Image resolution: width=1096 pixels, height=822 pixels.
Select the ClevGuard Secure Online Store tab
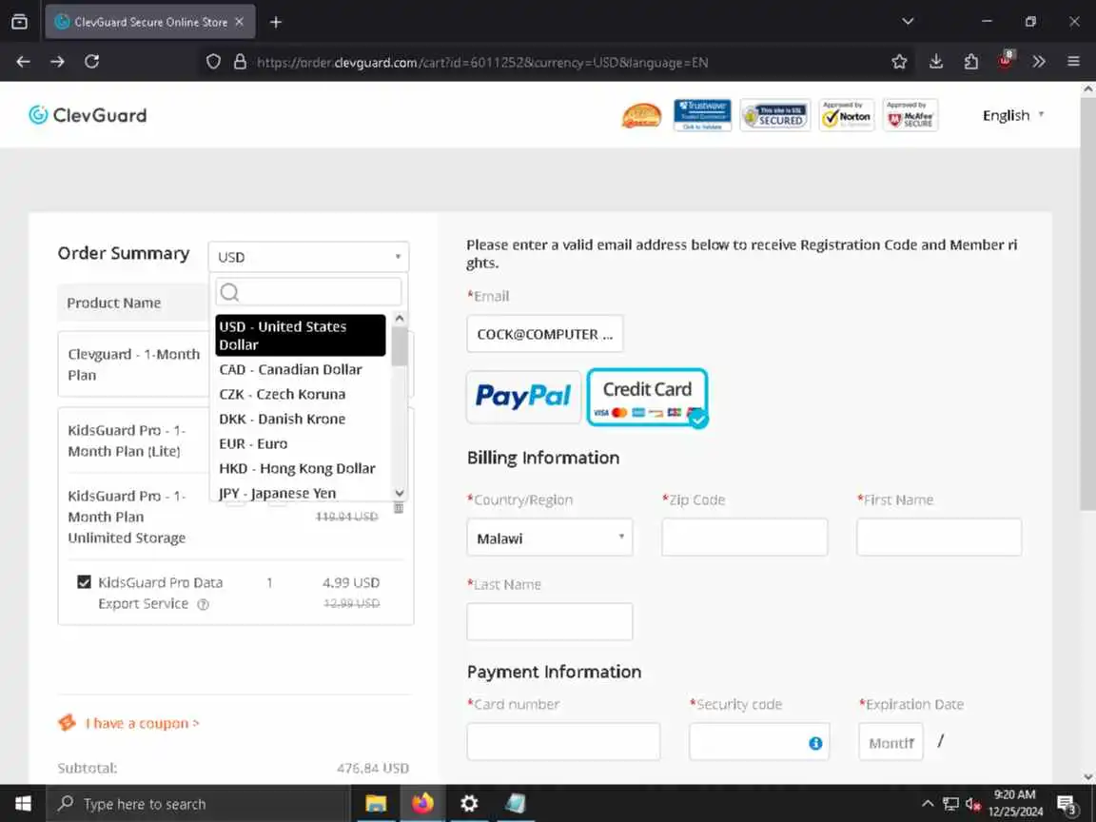(x=150, y=22)
